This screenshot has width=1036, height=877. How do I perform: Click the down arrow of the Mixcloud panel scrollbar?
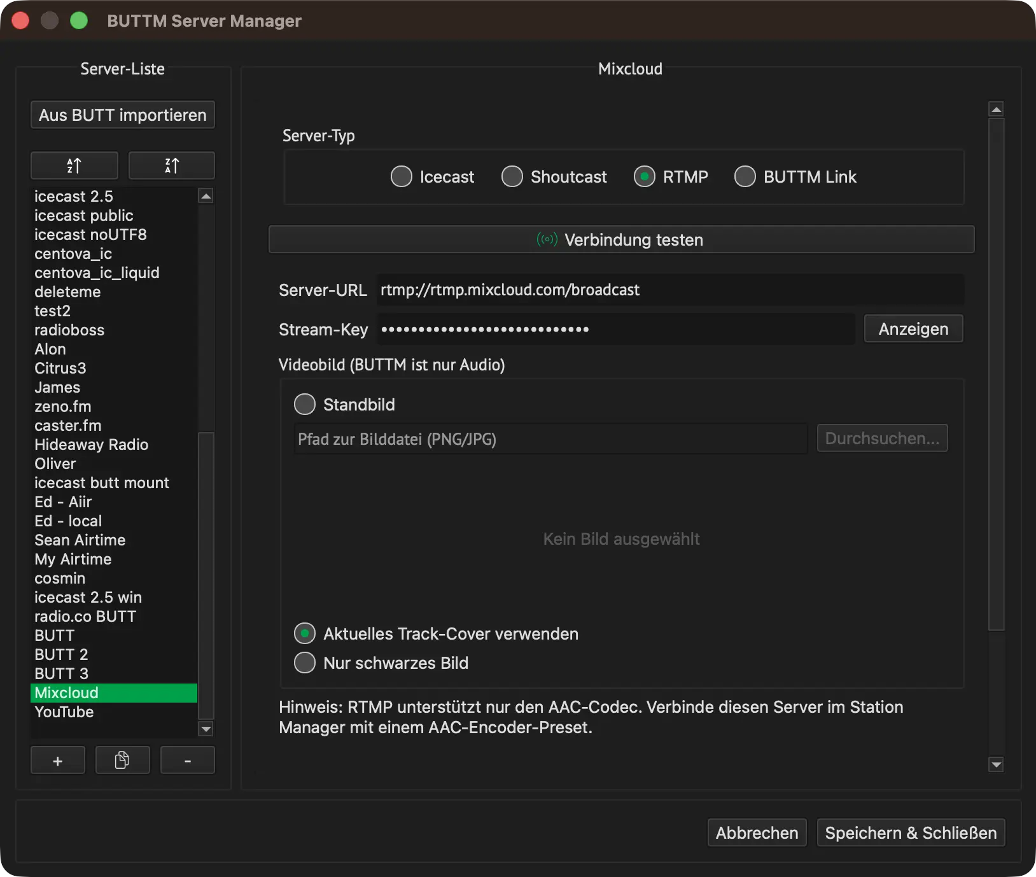997,764
